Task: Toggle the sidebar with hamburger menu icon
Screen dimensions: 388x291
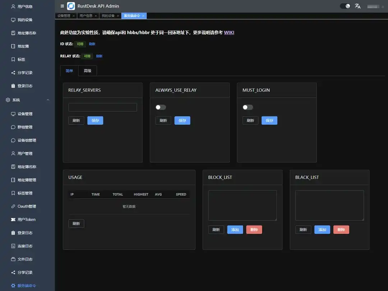Action: (62, 6)
